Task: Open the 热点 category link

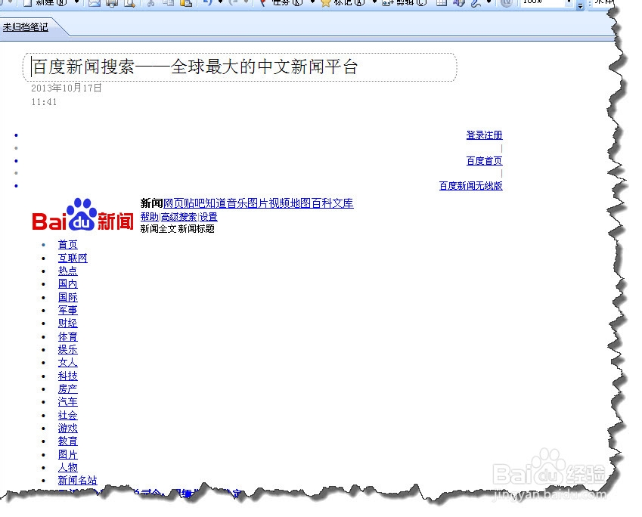Action: point(67,271)
